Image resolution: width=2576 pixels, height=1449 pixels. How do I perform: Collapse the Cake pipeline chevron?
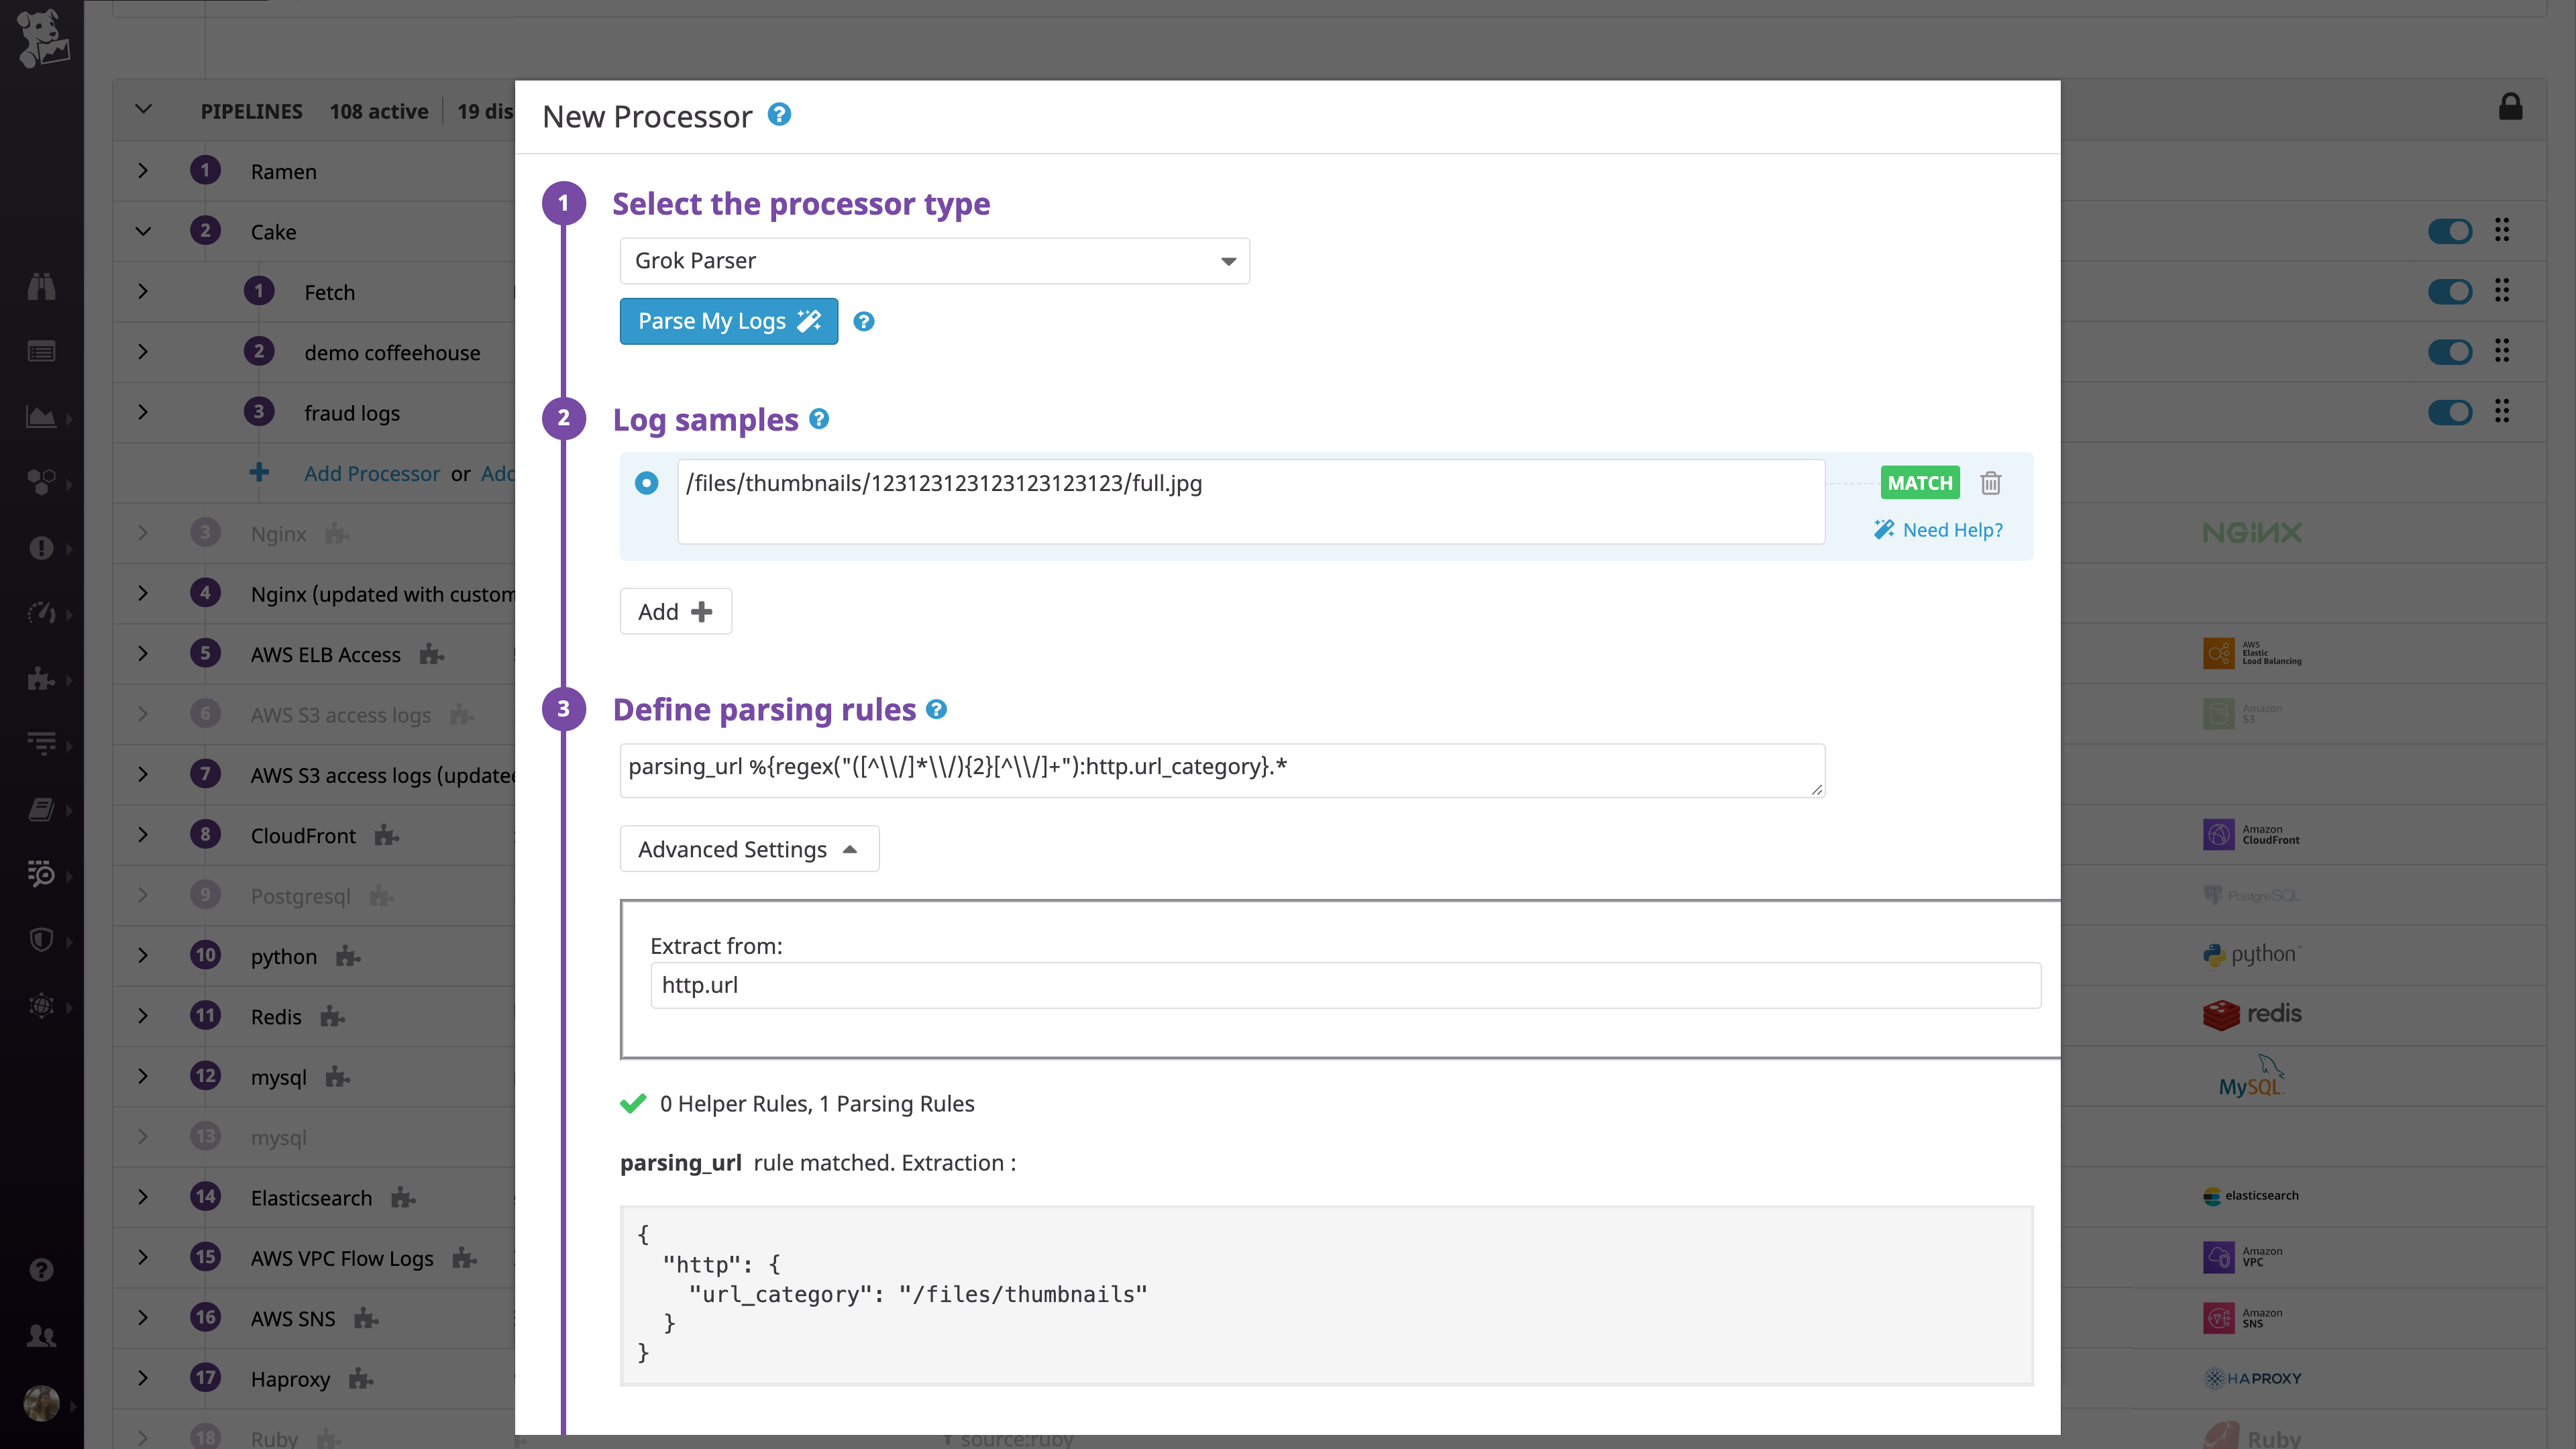pos(142,231)
